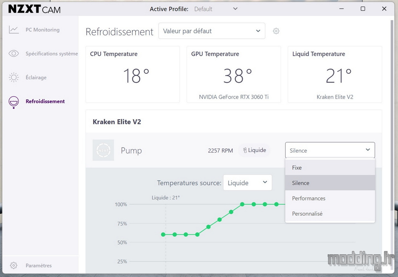Open the PC Monitoring section
The image size is (398, 277).
click(43, 30)
